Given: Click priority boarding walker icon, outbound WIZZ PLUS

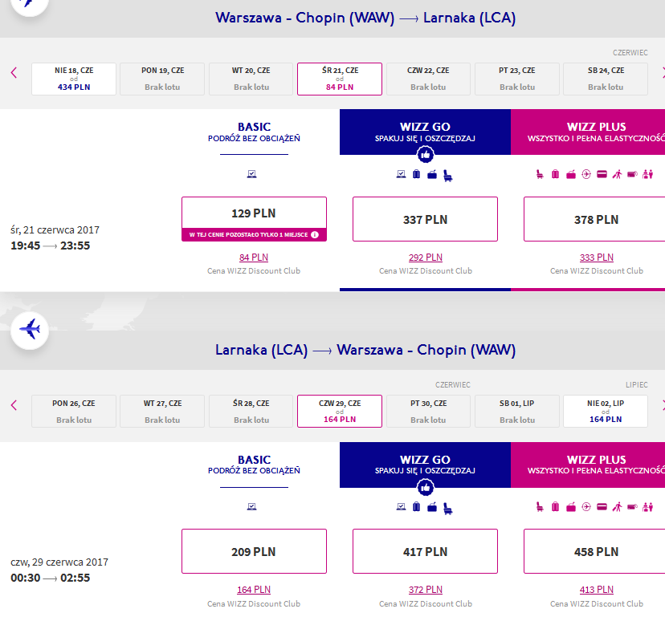Looking at the screenshot, I should tap(617, 174).
